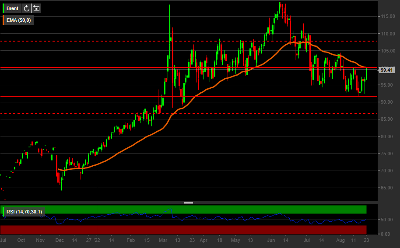Click the May date label on time axis
Screen dimensions: 400x248
235,240
